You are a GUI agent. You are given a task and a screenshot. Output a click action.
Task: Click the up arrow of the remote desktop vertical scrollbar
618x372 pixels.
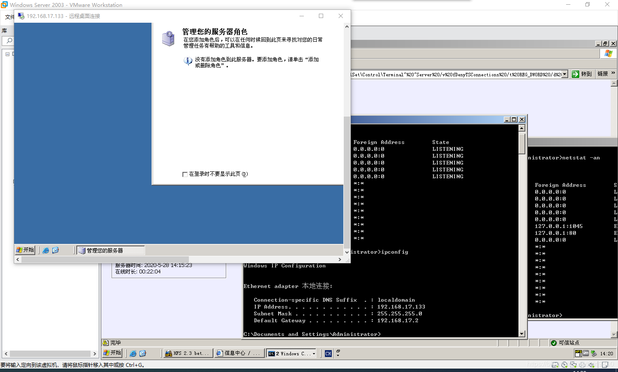pos(347,27)
